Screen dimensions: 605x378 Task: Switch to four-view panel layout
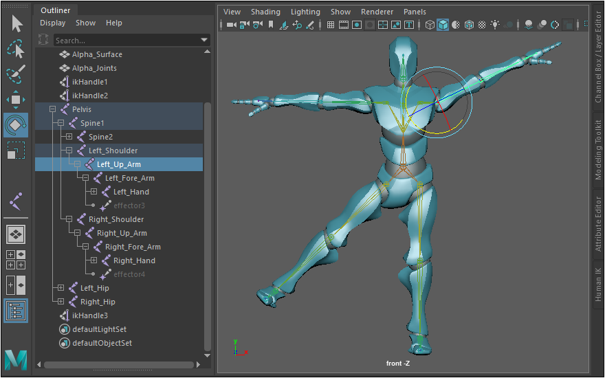pos(16,260)
